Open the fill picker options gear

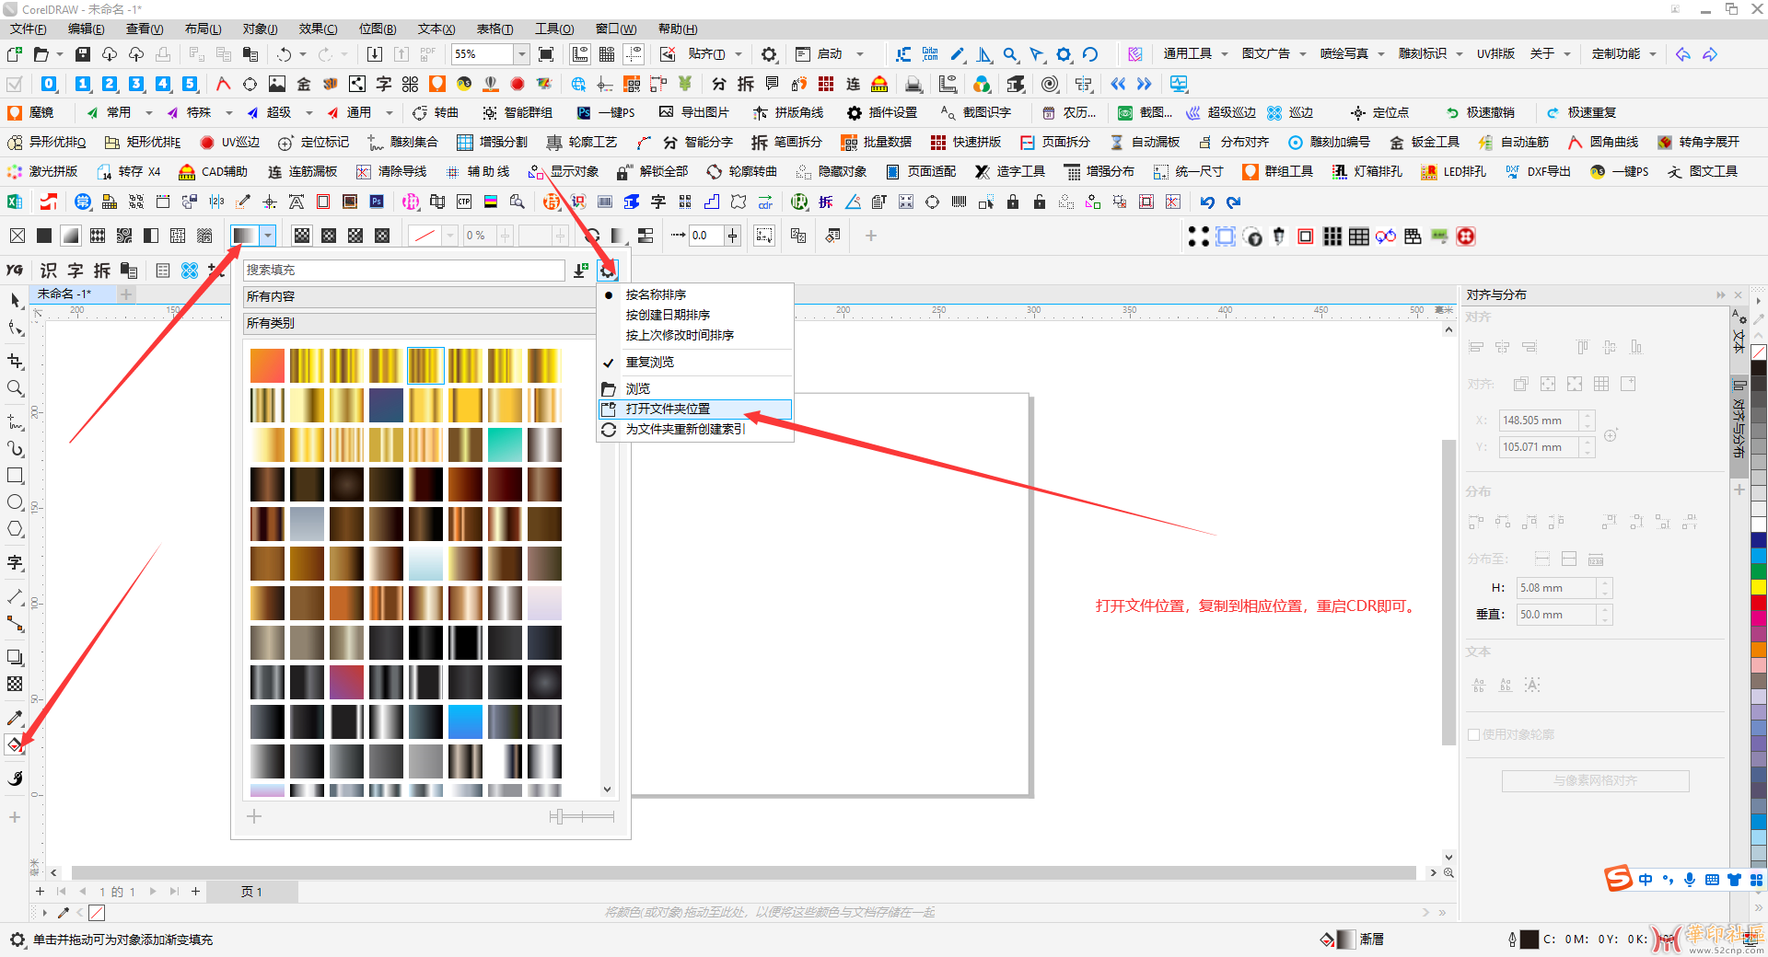coord(607,270)
